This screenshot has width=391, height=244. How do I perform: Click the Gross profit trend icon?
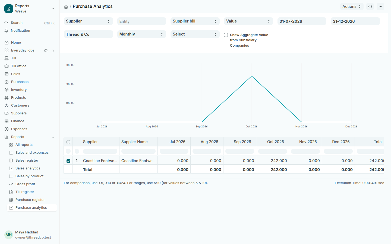(11, 184)
